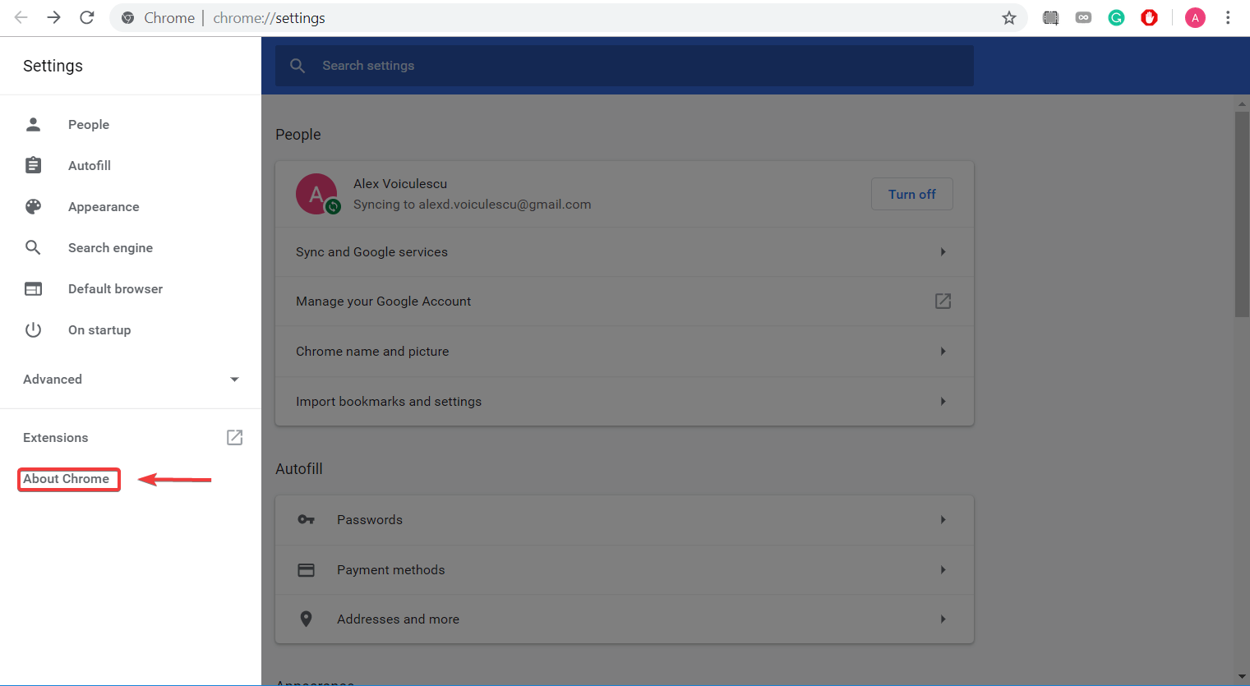
Task: Click the Addresses and more label
Action: click(398, 619)
